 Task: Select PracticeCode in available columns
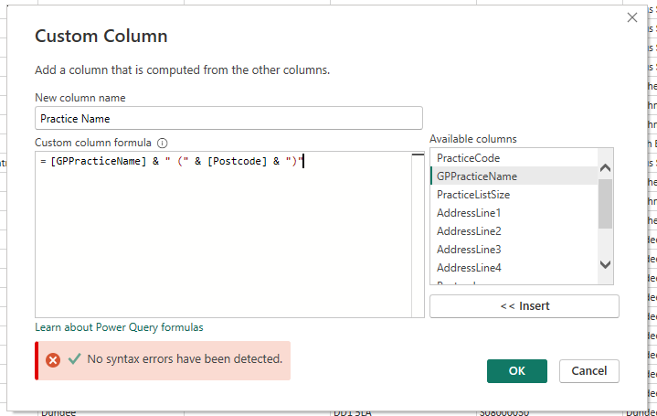pos(514,158)
